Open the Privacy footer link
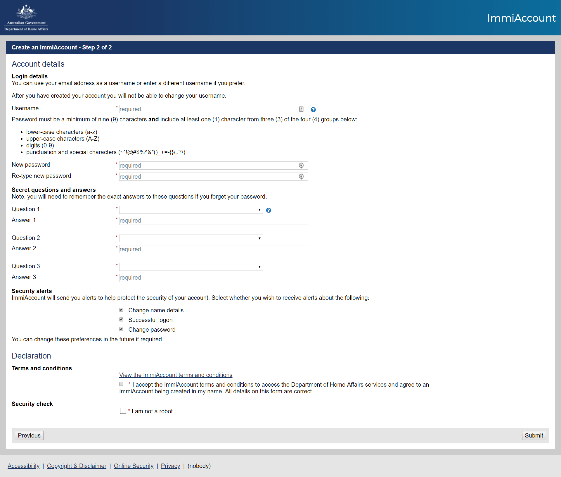 pyautogui.click(x=170, y=466)
